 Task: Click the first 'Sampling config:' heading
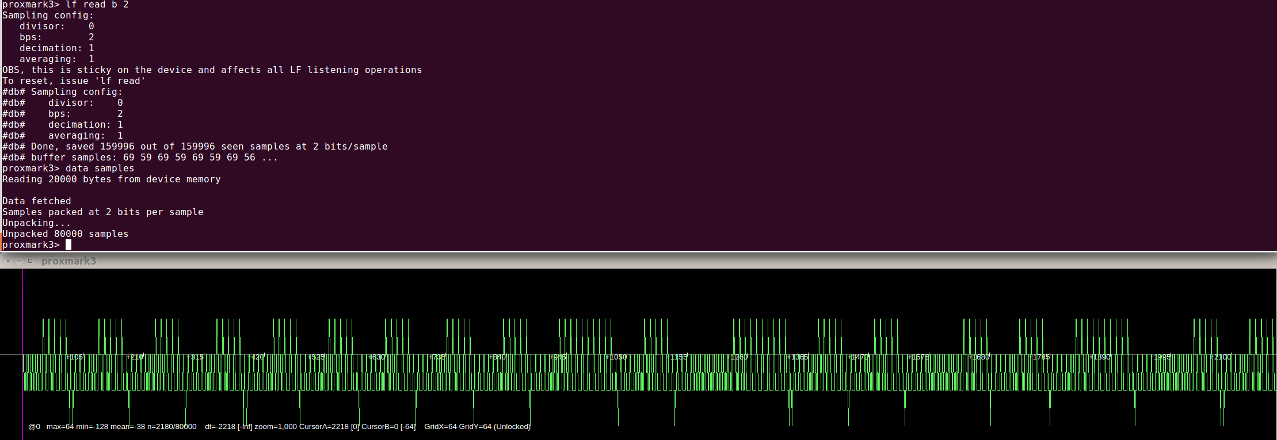[x=48, y=16]
